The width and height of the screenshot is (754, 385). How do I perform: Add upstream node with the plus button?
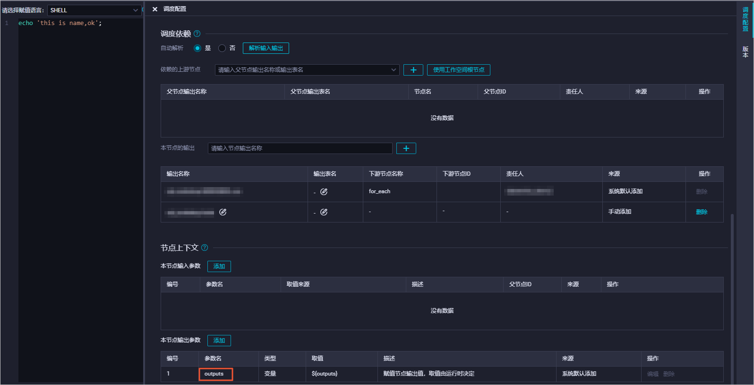[413, 70]
